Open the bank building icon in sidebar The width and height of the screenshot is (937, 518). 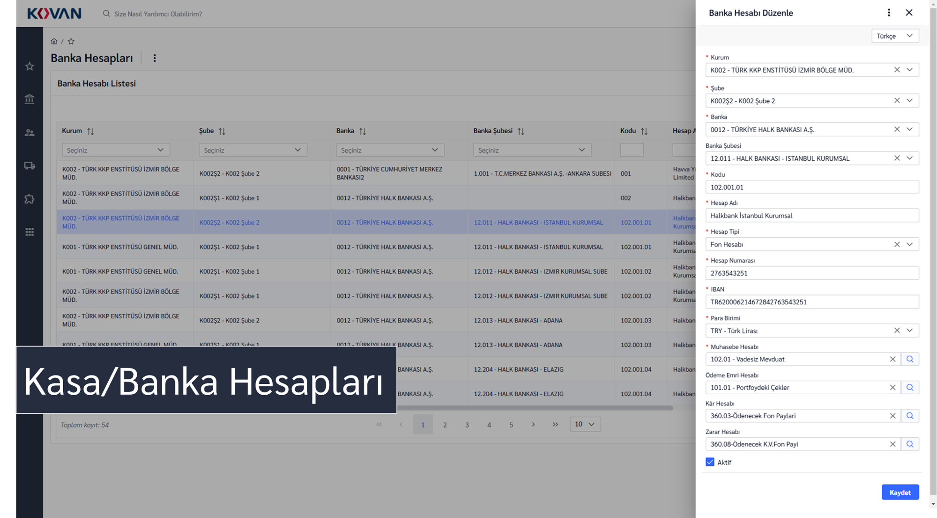point(30,99)
